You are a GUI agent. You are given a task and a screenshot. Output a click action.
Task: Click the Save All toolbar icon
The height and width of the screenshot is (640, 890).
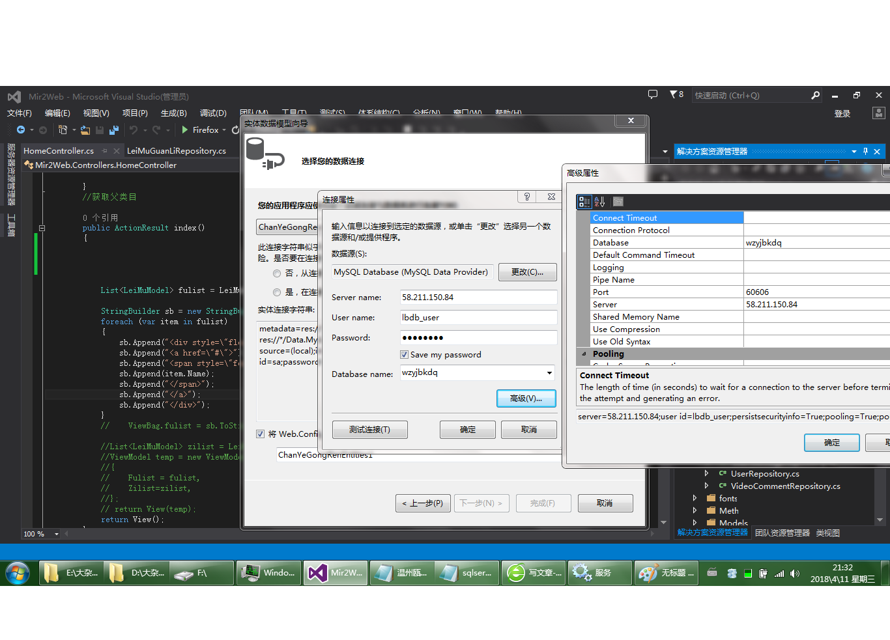click(114, 130)
